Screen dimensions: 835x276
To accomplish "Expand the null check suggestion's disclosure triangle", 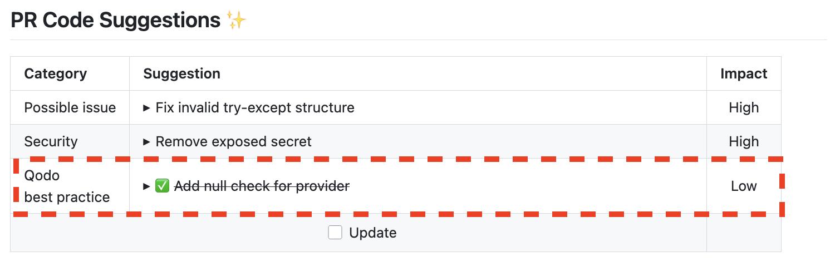I will point(147,186).
